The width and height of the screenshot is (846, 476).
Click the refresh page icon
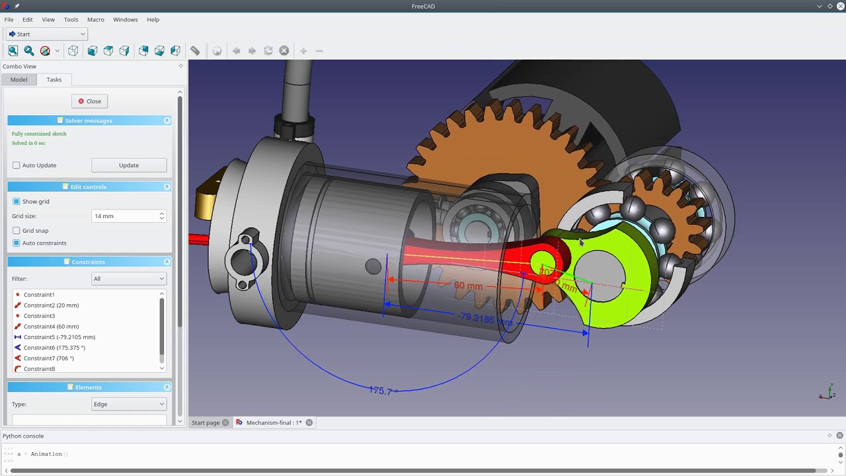point(268,51)
